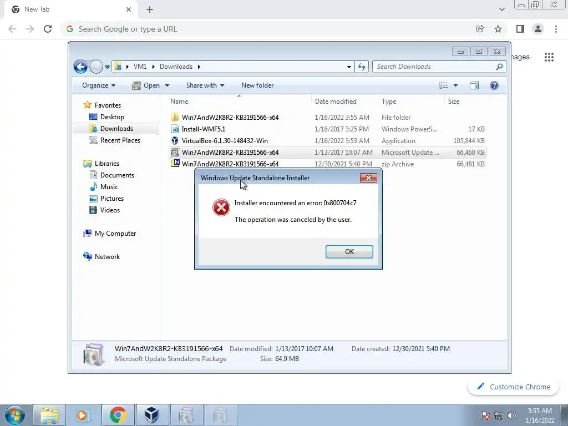This screenshot has height=426, width=568.
Task: Bookmark this tab with star icon
Action: (498, 29)
